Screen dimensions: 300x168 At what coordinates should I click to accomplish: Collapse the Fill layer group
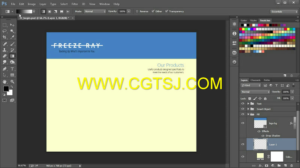(248, 114)
